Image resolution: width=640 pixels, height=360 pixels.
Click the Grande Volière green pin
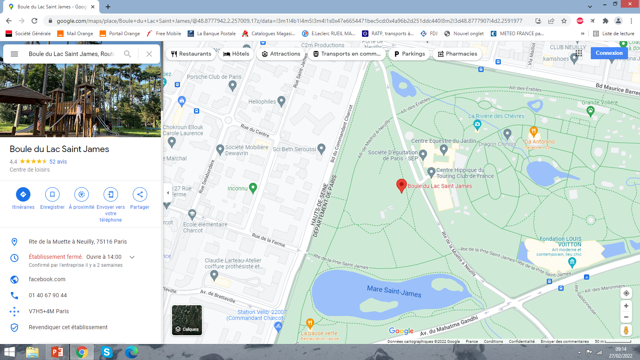590,112
